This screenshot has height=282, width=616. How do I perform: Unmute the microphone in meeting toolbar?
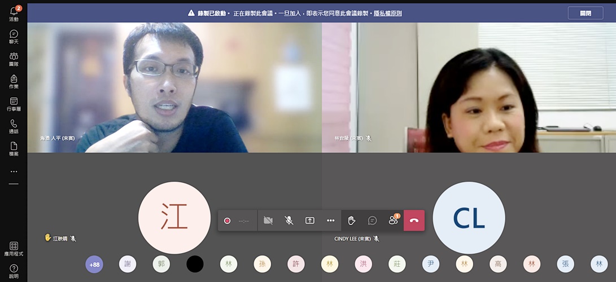coord(289,221)
